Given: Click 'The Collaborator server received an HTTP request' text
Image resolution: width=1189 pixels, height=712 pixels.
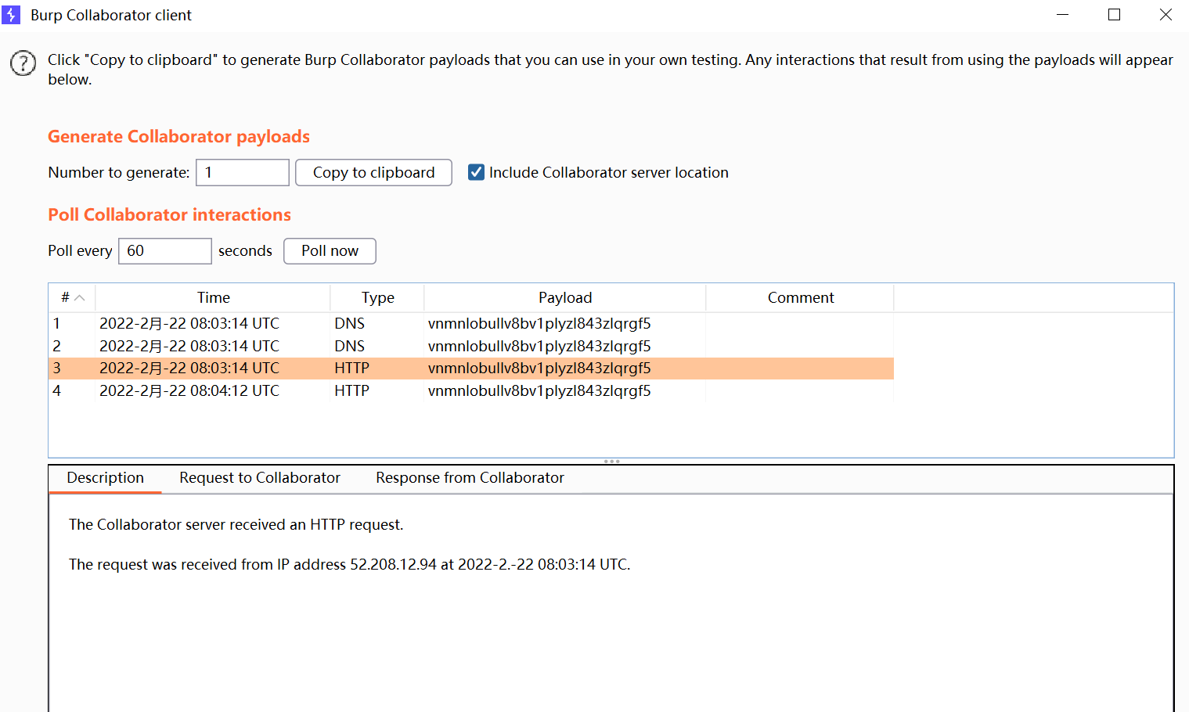Looking at the screenshot, I should coord(236,524).
